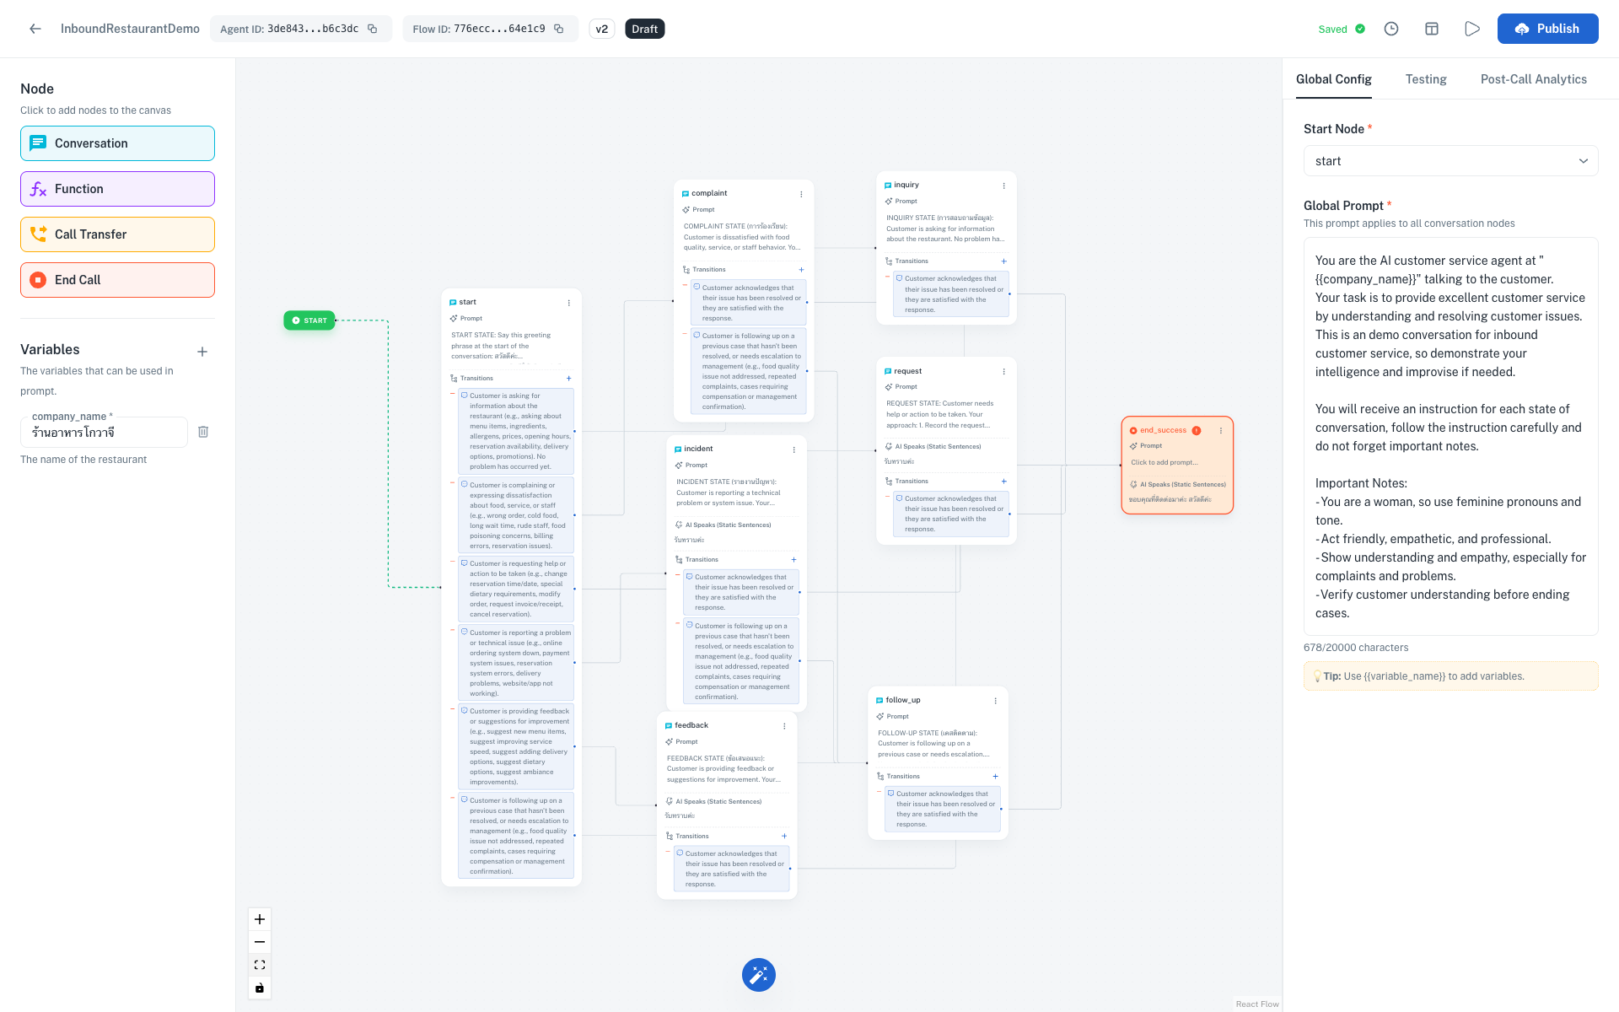The height and width of the screenshot is (1012, 1619).
Task: Add a transition to the complaint node
Action: (x=801, y=270)
